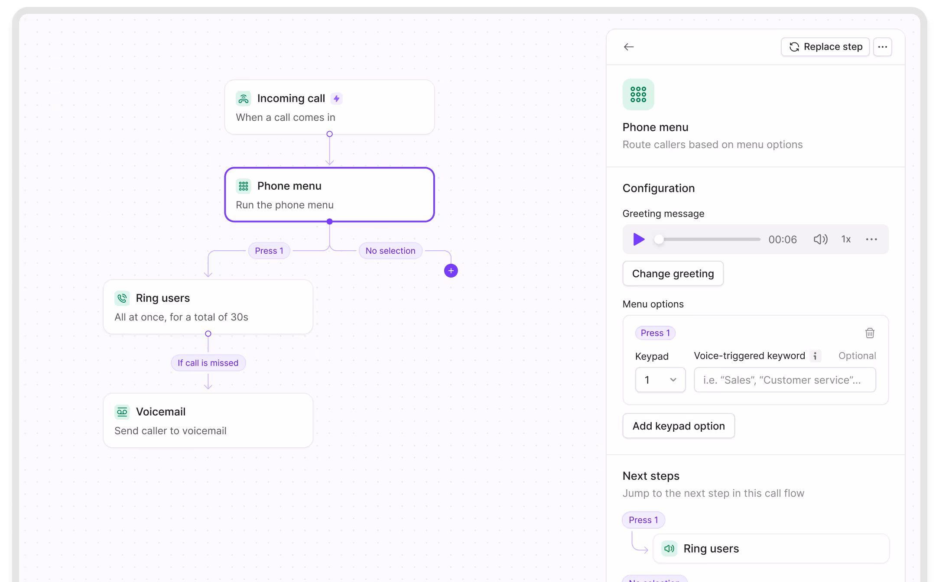Change playback speed from 1x
This screenshot has width=939, height=582.
(846, 239)
